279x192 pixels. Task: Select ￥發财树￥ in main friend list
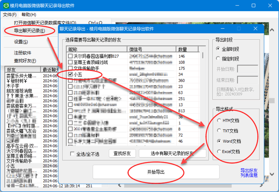[17, 81]
